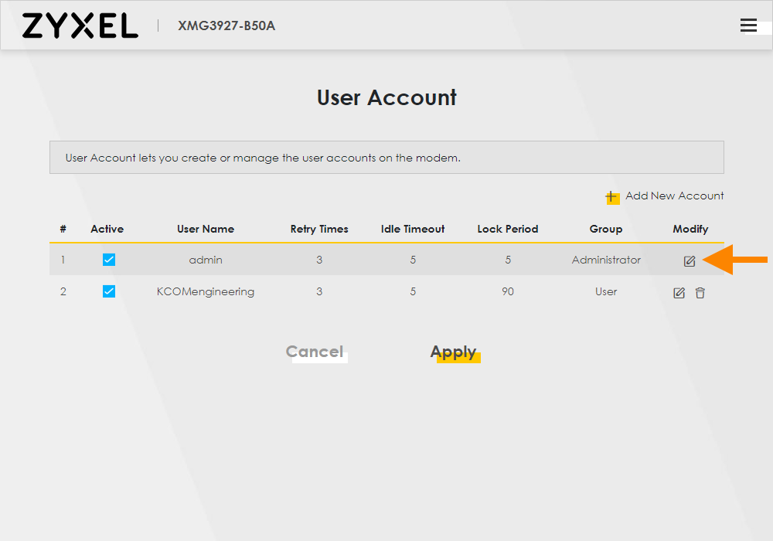Click the Lock Period column header
This screenshot has height=541, width=773.
tap(508, 229)
